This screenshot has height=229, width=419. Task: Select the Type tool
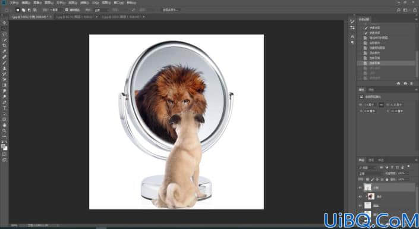pos(4,108)
